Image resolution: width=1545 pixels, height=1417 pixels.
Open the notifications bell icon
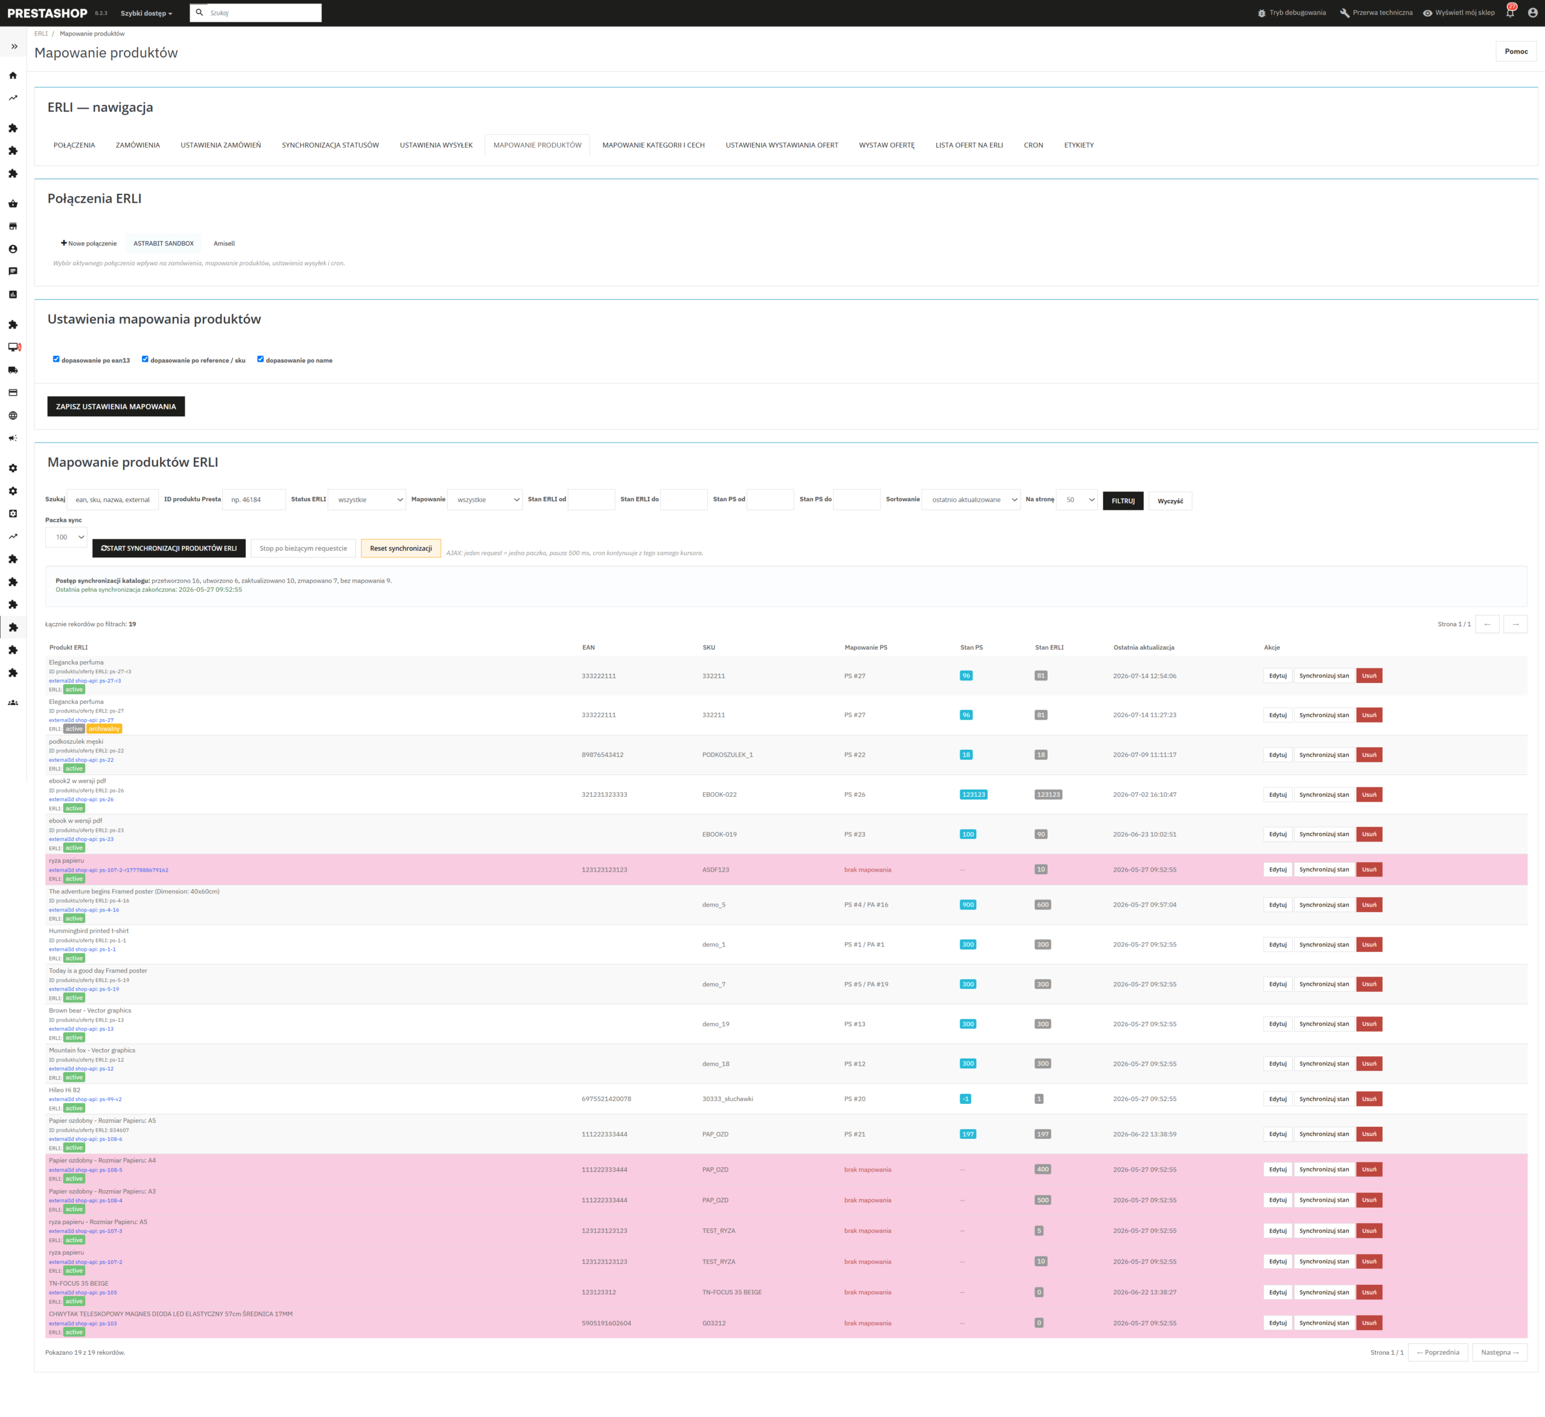point(1510,13)
